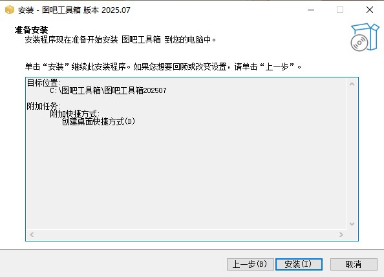The height and width of the screenshot is (277, 384).
Task: Click the horizontal scroll-left arrow
Action: [32, 234]
